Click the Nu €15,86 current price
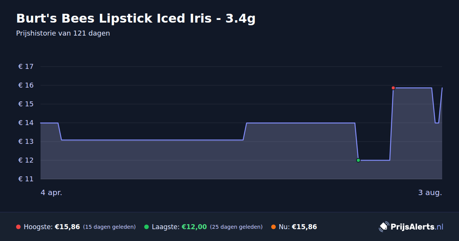459x241 pixels. point(304,227)
